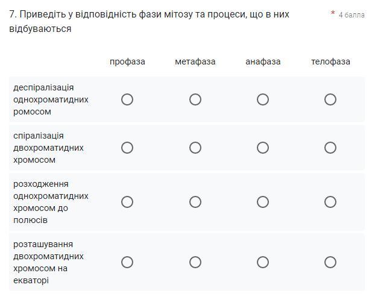Select телофаза for деспіралізація однохроматидних ромосом
The height and width of the screenshot is (308, 372).
(330, 99)
